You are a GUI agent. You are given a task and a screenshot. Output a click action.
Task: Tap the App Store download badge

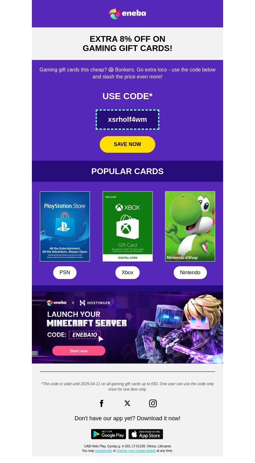[x=146, y=434]
